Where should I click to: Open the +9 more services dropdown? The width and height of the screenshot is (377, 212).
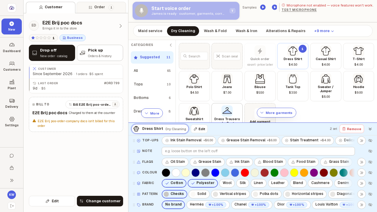click(324, 31)
